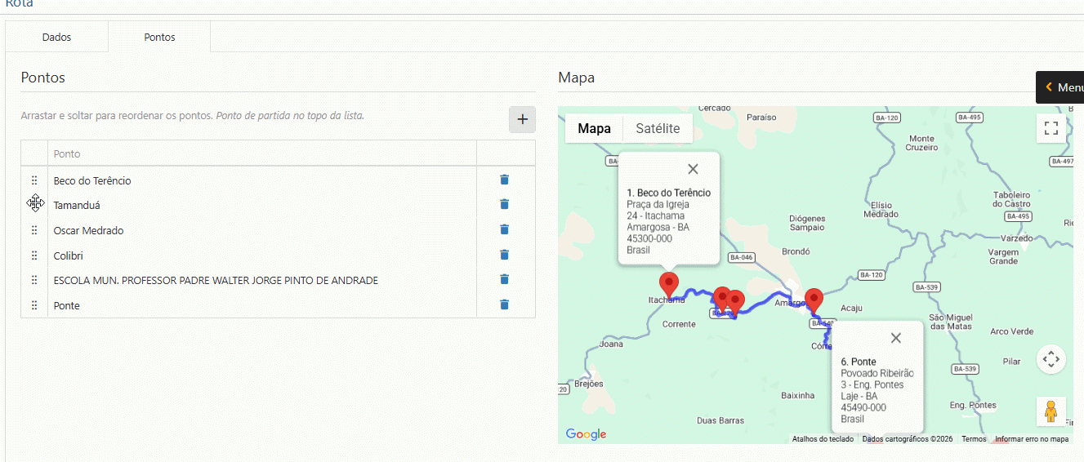
Task: Switch to the Dados tab
Action: coord(56,37)
